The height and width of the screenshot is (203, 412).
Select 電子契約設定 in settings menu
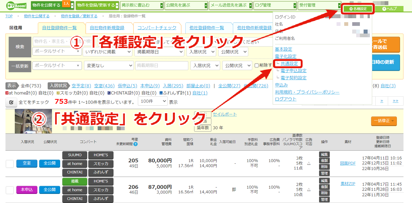(x=294, y=78)
